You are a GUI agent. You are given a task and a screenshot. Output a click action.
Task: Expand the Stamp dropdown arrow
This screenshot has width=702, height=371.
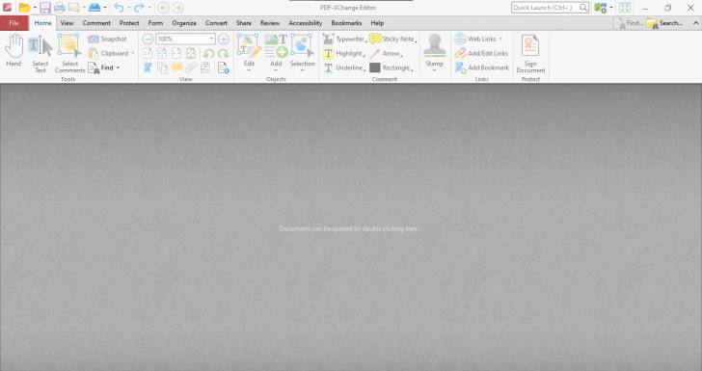(434, 70)
